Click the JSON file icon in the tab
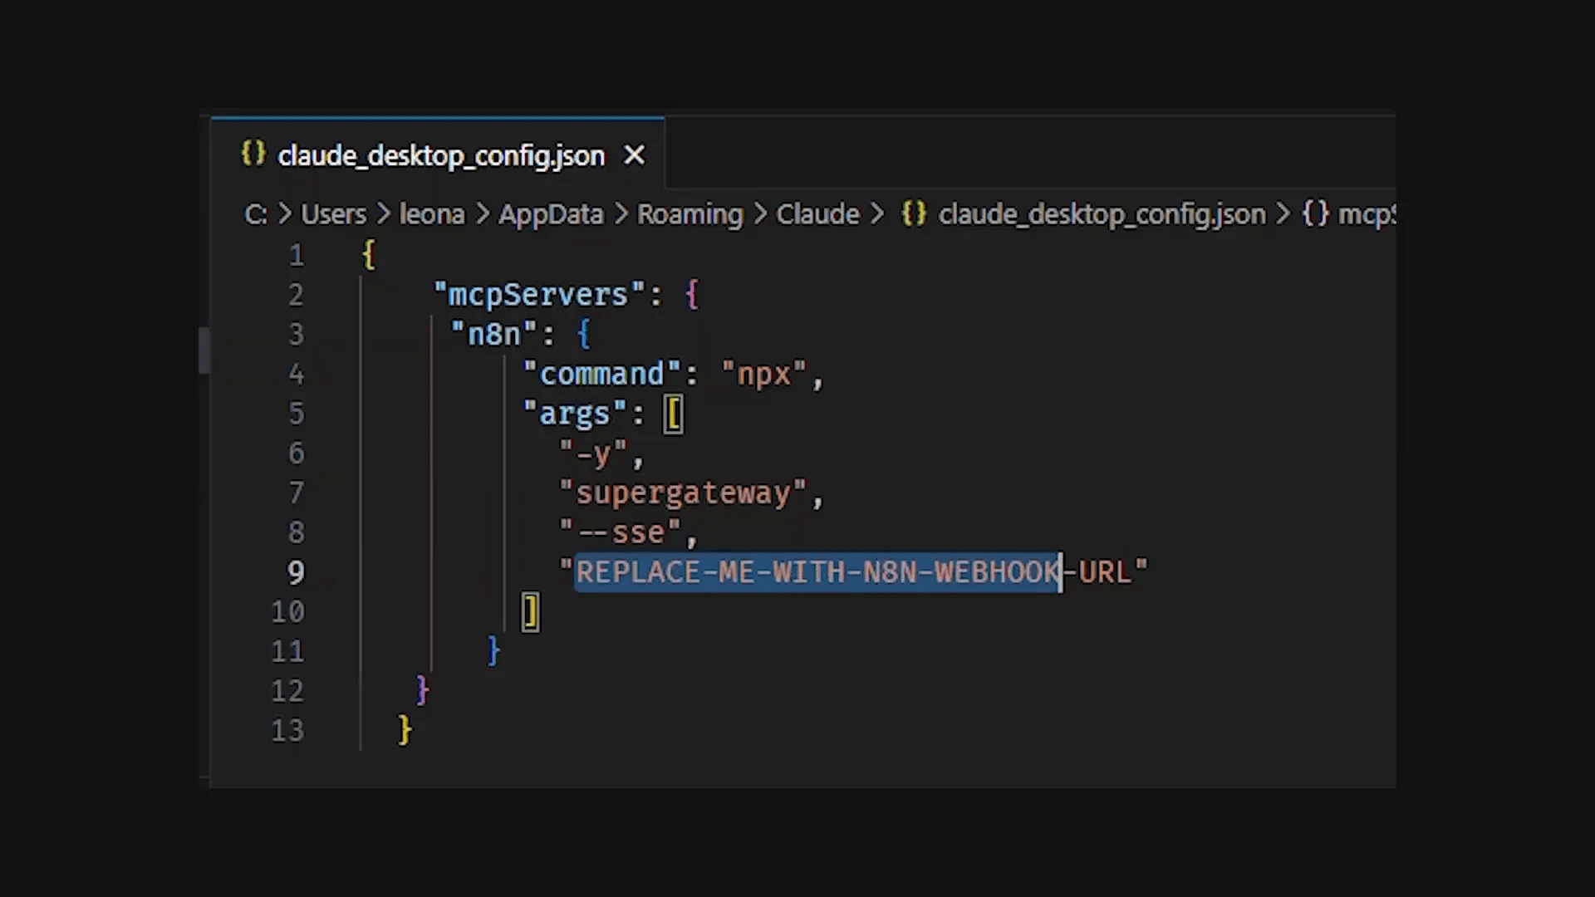Screen dimensions: 1595x897 click(253, 154)
